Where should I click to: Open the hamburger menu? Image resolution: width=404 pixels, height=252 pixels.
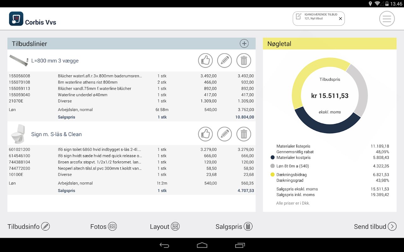(x=387, y=19)
